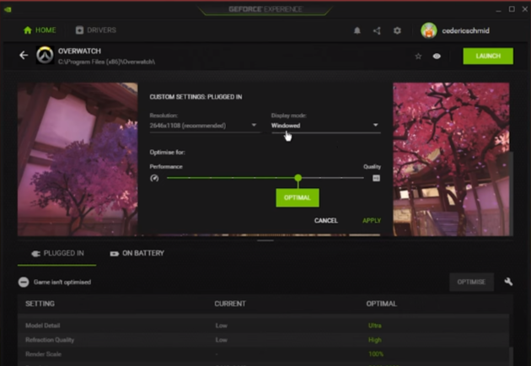Click the Render Scale setting row
531x366 pixels.
tap(264, 354)
